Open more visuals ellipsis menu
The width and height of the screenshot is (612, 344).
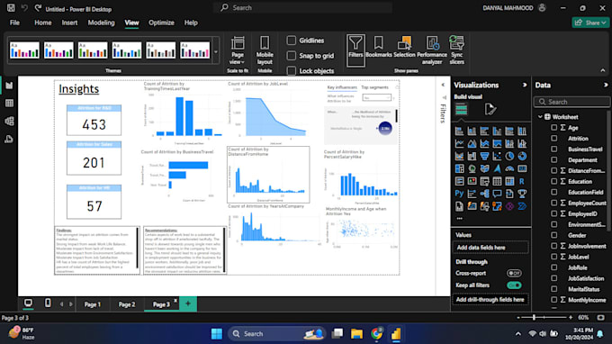[459, 219]
